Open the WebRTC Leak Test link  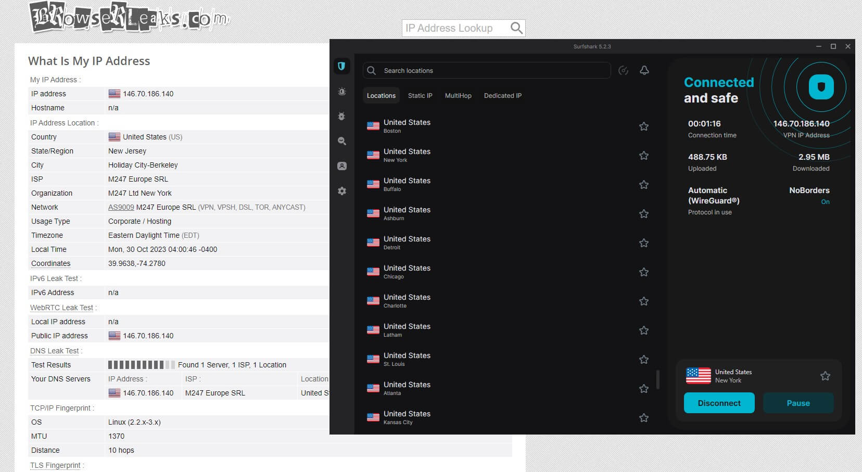click(x=61, y=308)
